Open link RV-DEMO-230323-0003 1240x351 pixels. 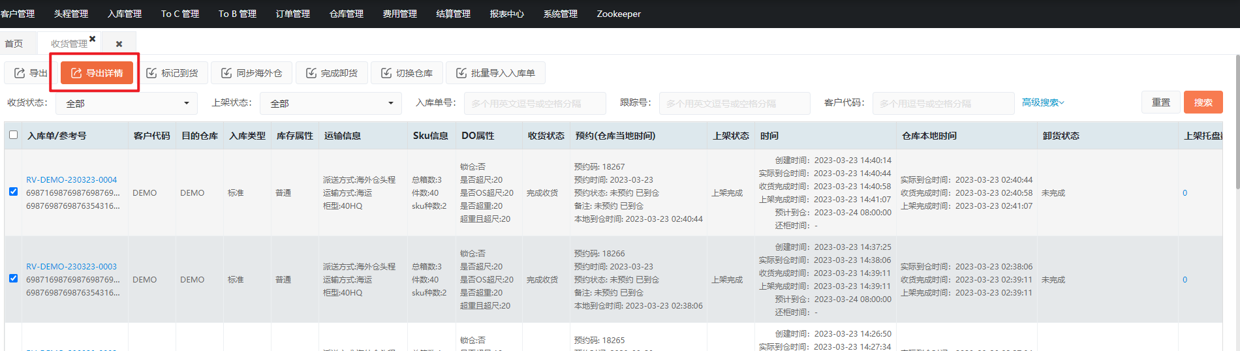[x=72, y=266]
